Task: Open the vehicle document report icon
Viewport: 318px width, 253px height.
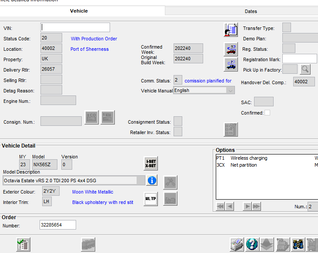Action: click(x=231, y=30)
